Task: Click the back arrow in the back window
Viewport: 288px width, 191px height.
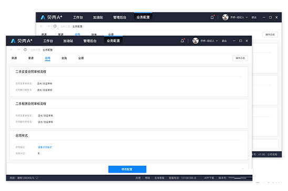Action: coord(42,26)
